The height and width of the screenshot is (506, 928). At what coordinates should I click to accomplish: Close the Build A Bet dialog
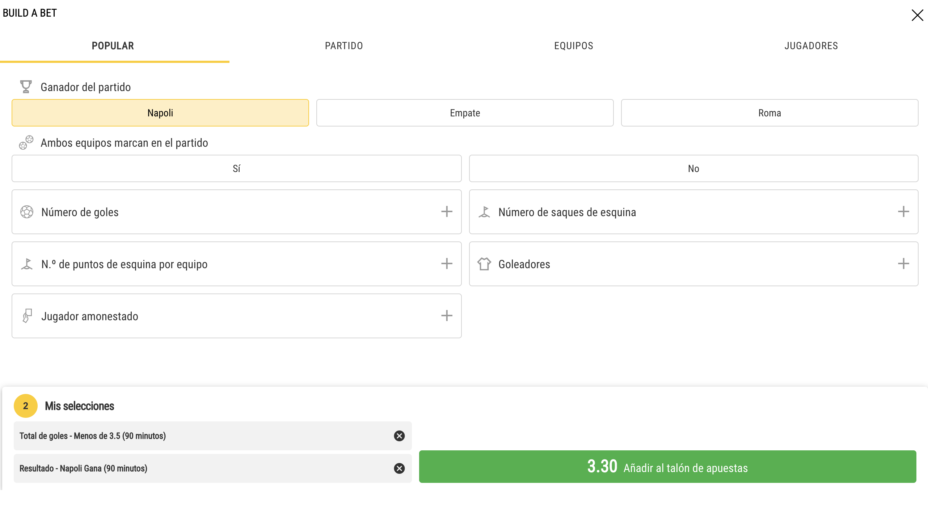(x=917, y=15)
